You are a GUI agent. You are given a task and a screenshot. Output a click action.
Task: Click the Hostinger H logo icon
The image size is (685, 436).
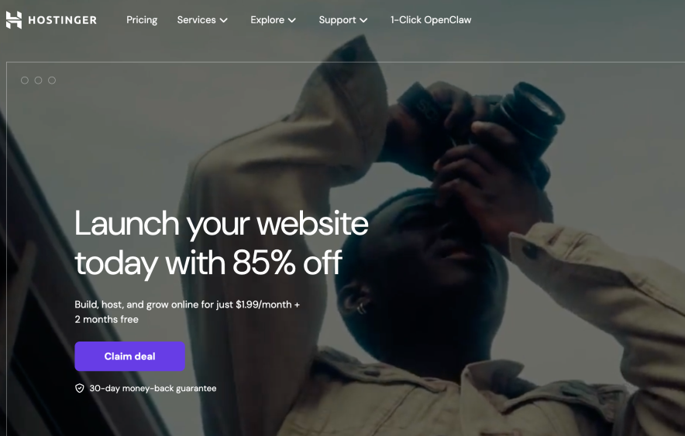click(13, 20)
